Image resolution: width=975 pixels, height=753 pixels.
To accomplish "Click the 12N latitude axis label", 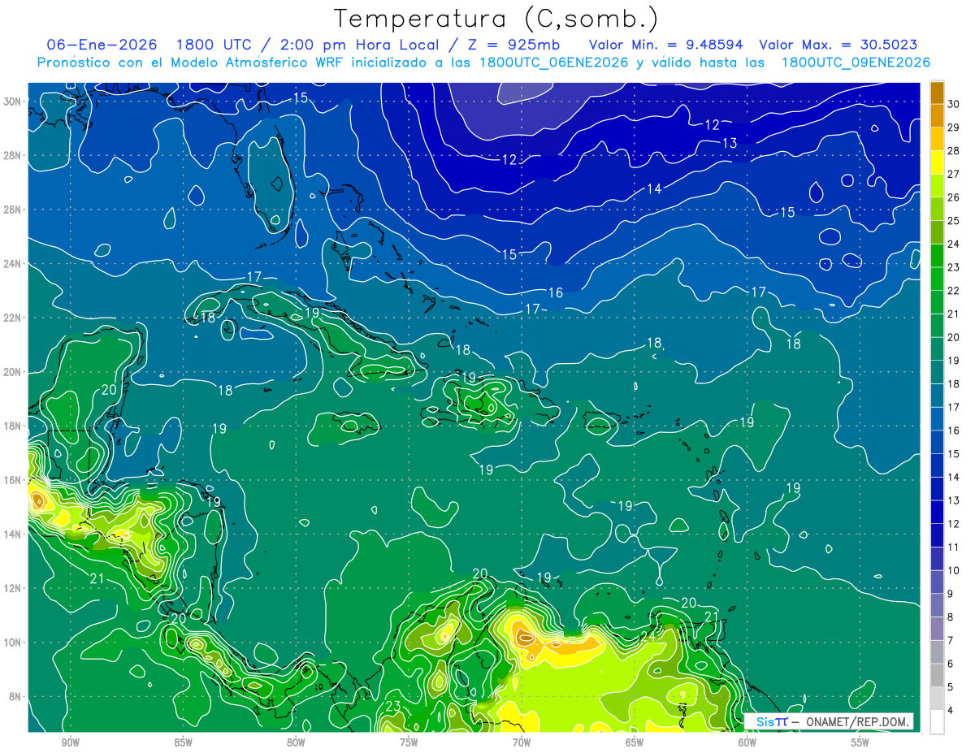I will pos(13,588).
